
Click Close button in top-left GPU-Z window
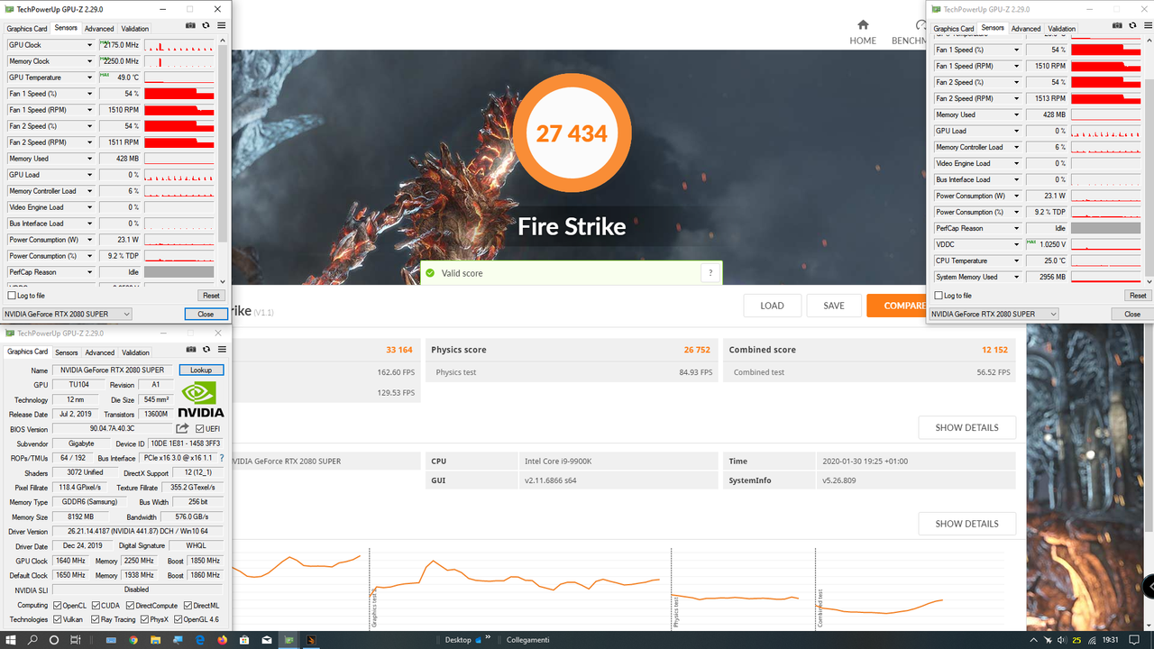tap(206, 314)
